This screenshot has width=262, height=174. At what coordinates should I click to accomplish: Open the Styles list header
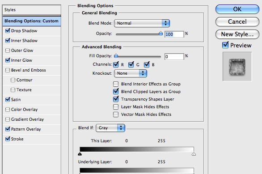[32, 10]
